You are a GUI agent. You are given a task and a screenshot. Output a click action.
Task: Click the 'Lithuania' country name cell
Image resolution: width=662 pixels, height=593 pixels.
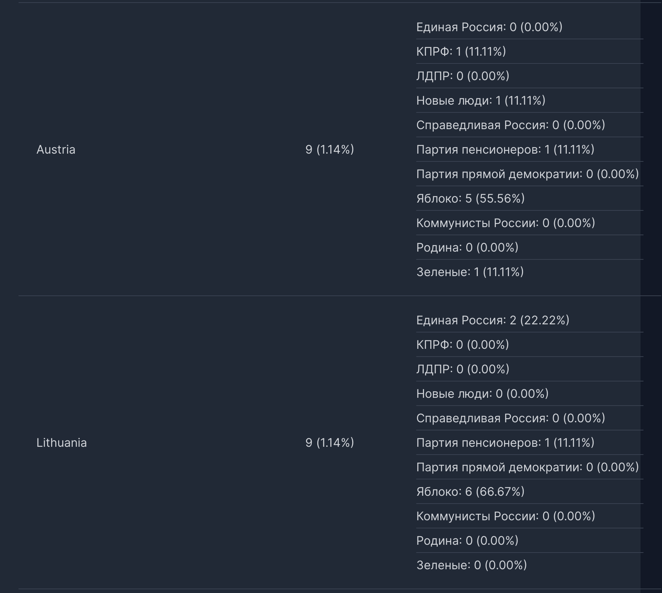pos(62,443)
